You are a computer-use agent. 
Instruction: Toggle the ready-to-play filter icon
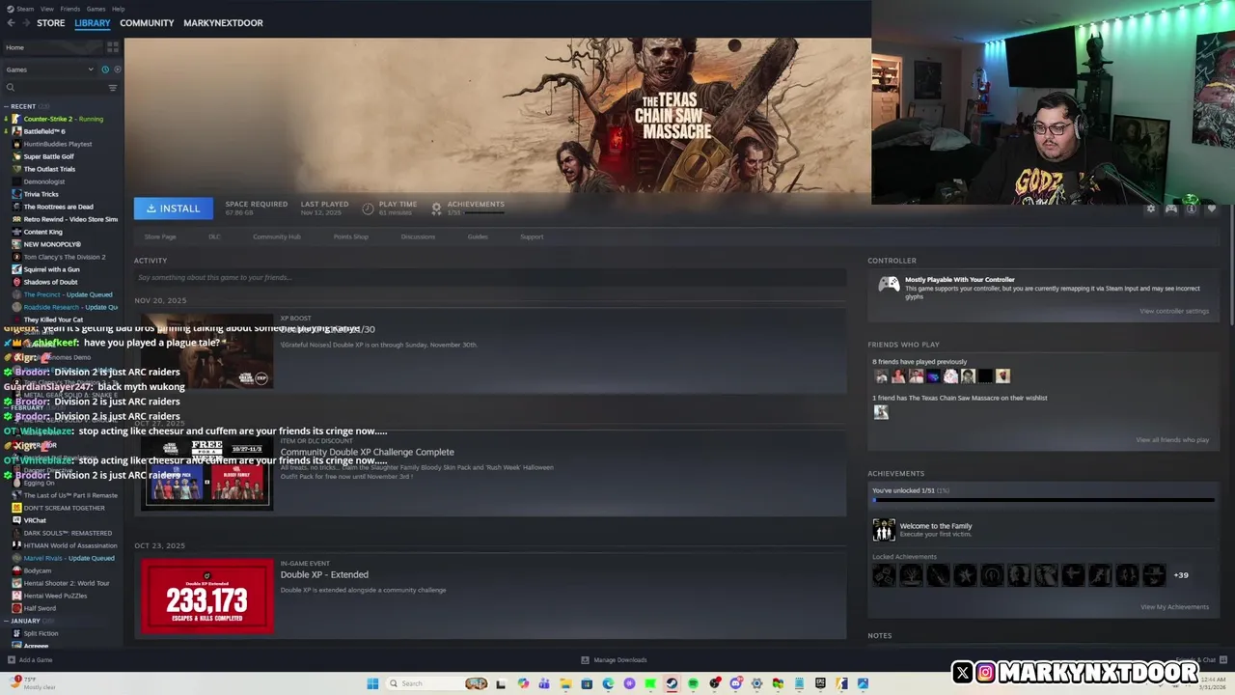click(x=118, y=69)
